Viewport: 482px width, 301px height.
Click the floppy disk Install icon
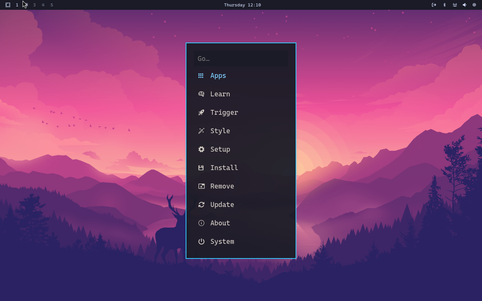tap(201, 168)
